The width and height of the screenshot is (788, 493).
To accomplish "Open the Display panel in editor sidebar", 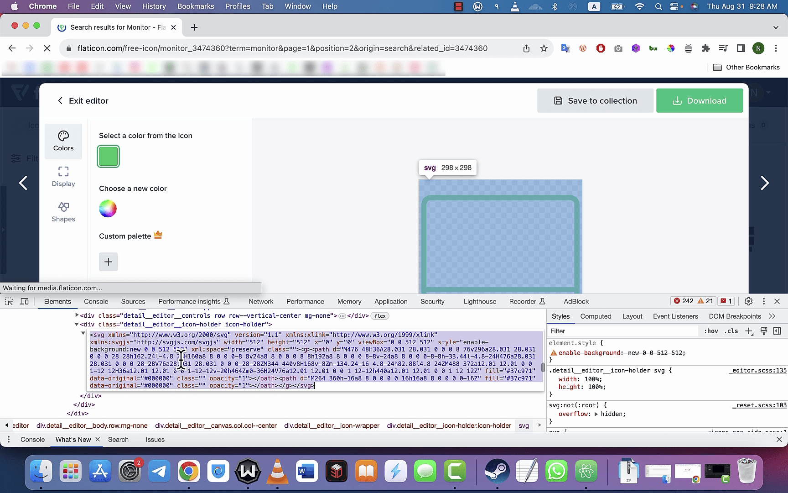I will click(x=63, y=177).
